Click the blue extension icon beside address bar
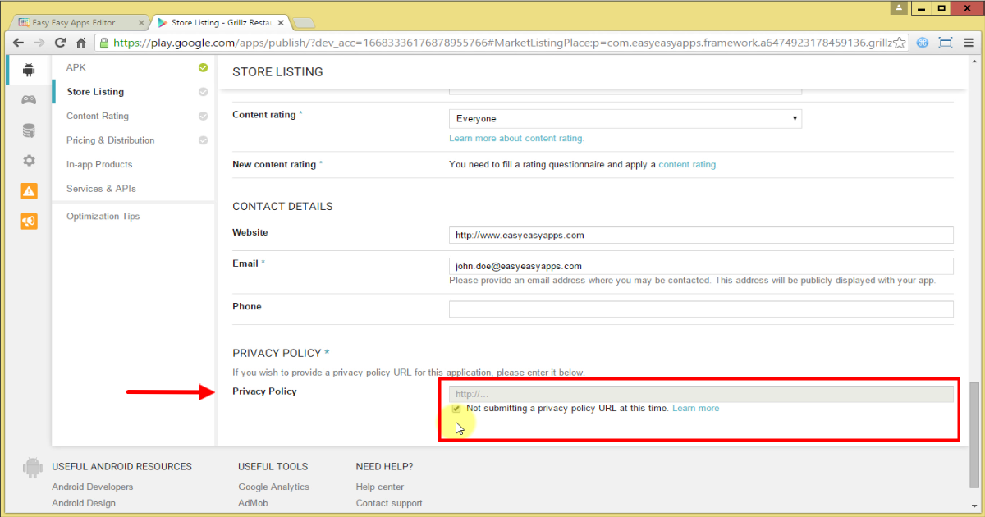The width and height of the screenshot is (985, 517). (x=923, y=42)
